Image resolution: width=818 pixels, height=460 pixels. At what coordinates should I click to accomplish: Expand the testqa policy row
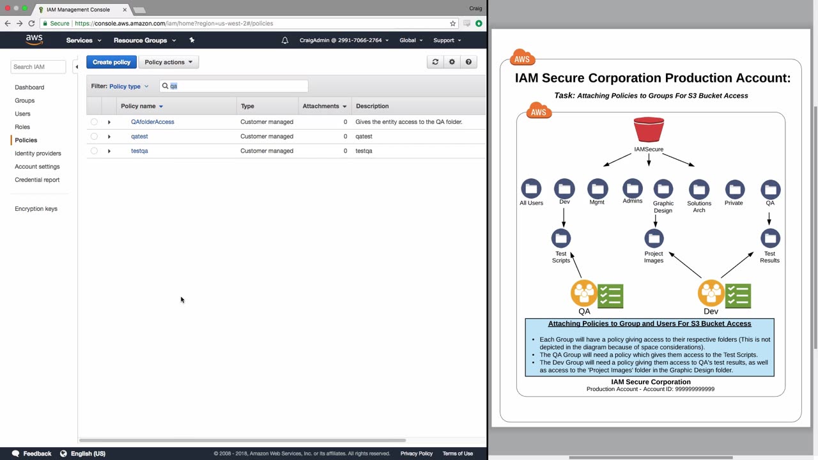tap(109, 151)
